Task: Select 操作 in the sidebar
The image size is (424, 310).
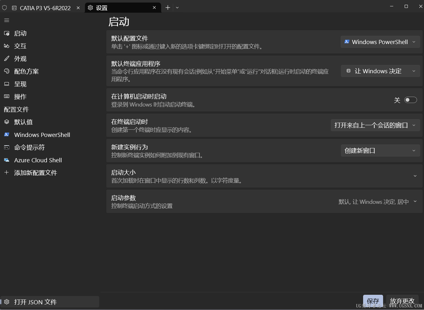Action: 20,97
